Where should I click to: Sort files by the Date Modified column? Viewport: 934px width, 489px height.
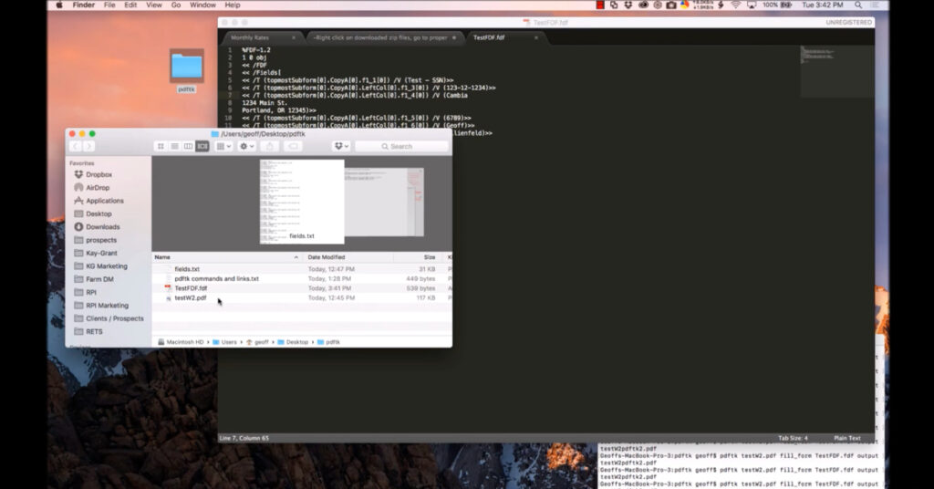point(327,257)
